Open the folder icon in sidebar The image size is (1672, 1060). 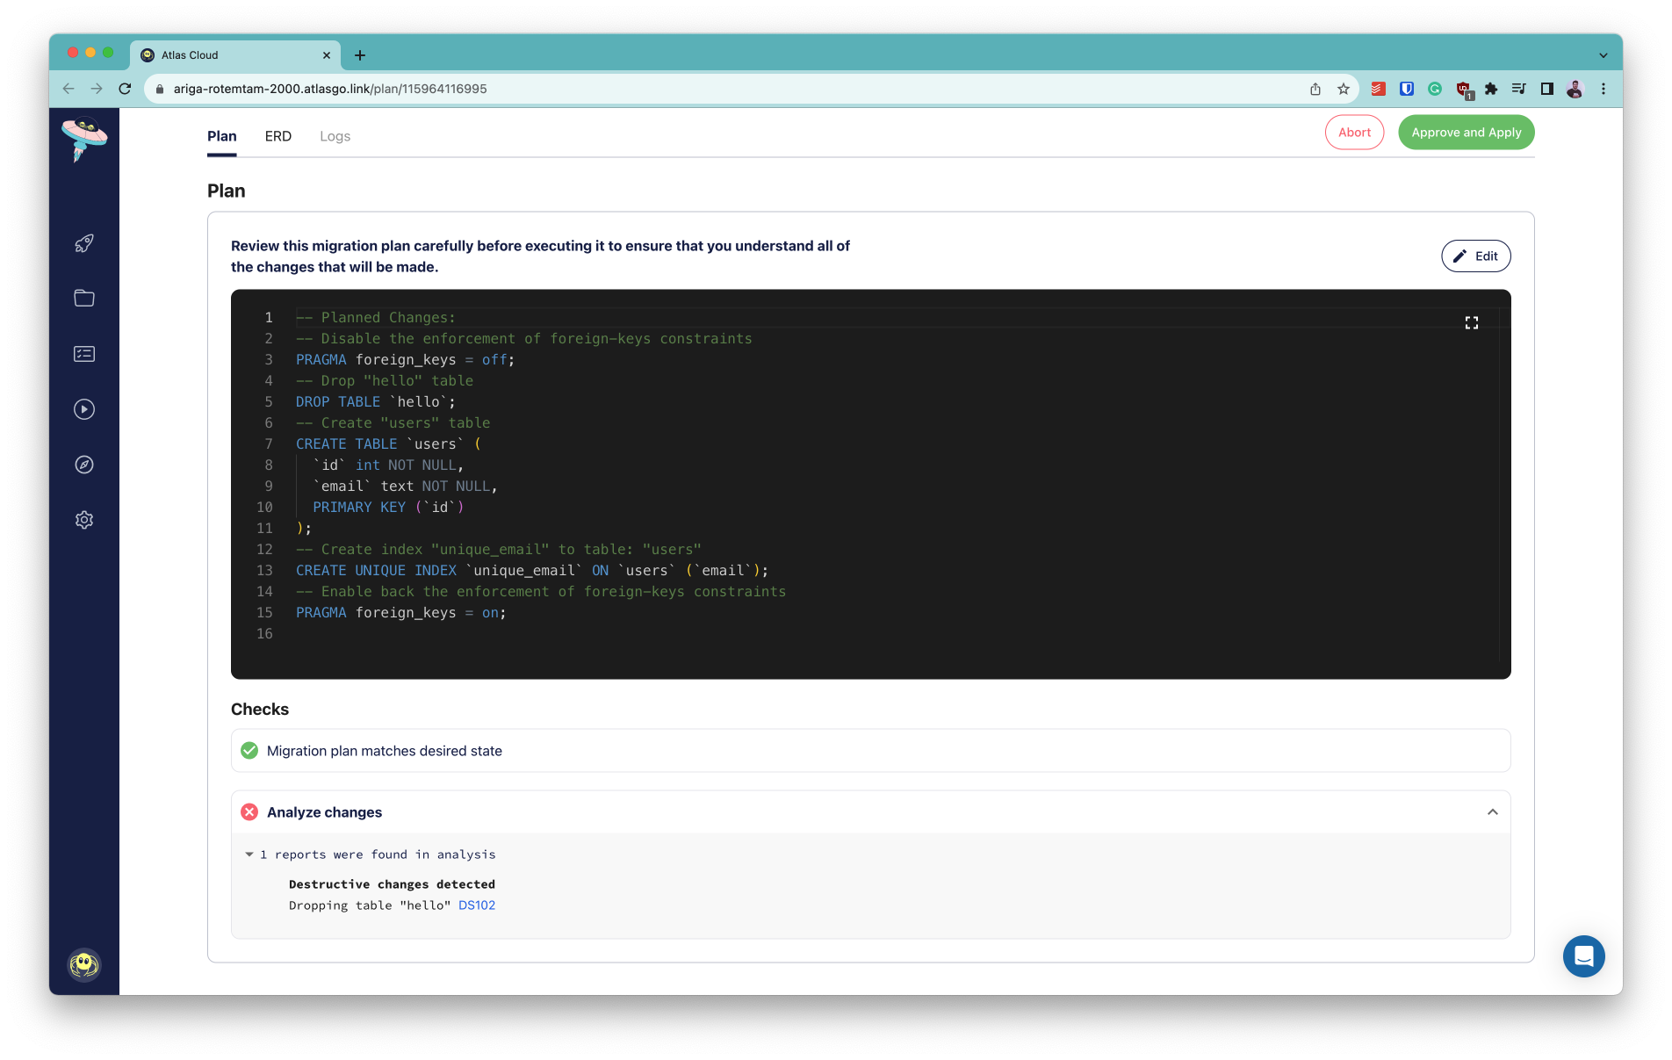coord(84,299)
